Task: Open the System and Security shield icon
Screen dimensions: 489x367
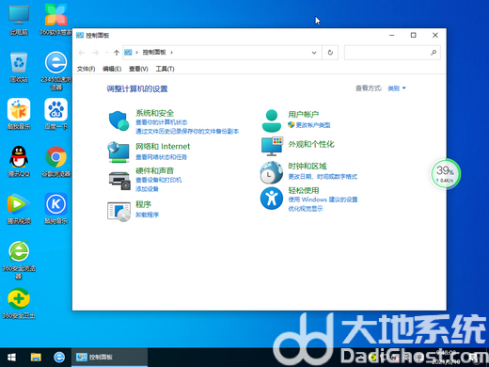Action: 118,120
